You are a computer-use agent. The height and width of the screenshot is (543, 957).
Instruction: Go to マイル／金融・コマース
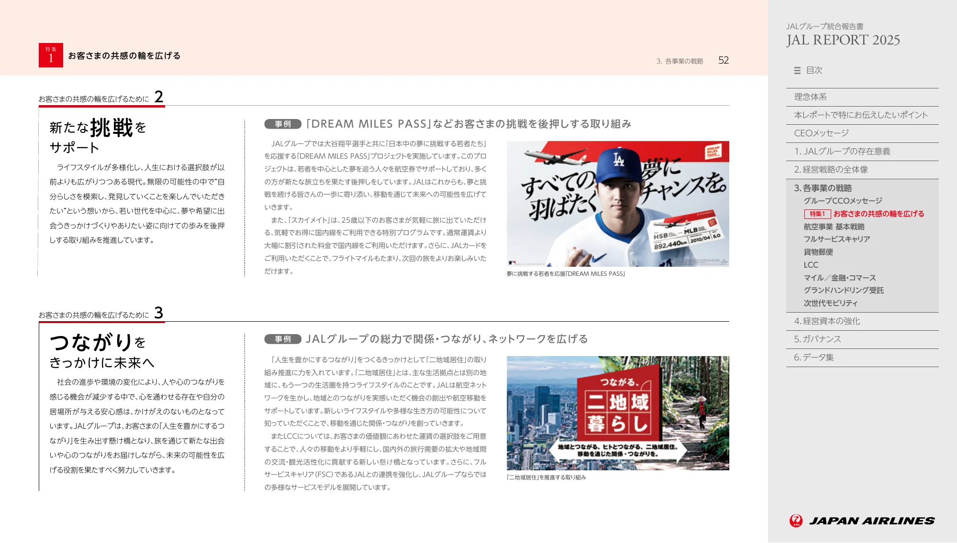tap(839, 278)
